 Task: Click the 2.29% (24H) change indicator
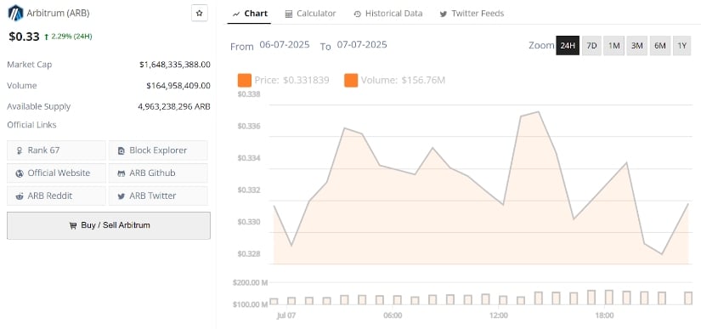click(x=68, y=37)
